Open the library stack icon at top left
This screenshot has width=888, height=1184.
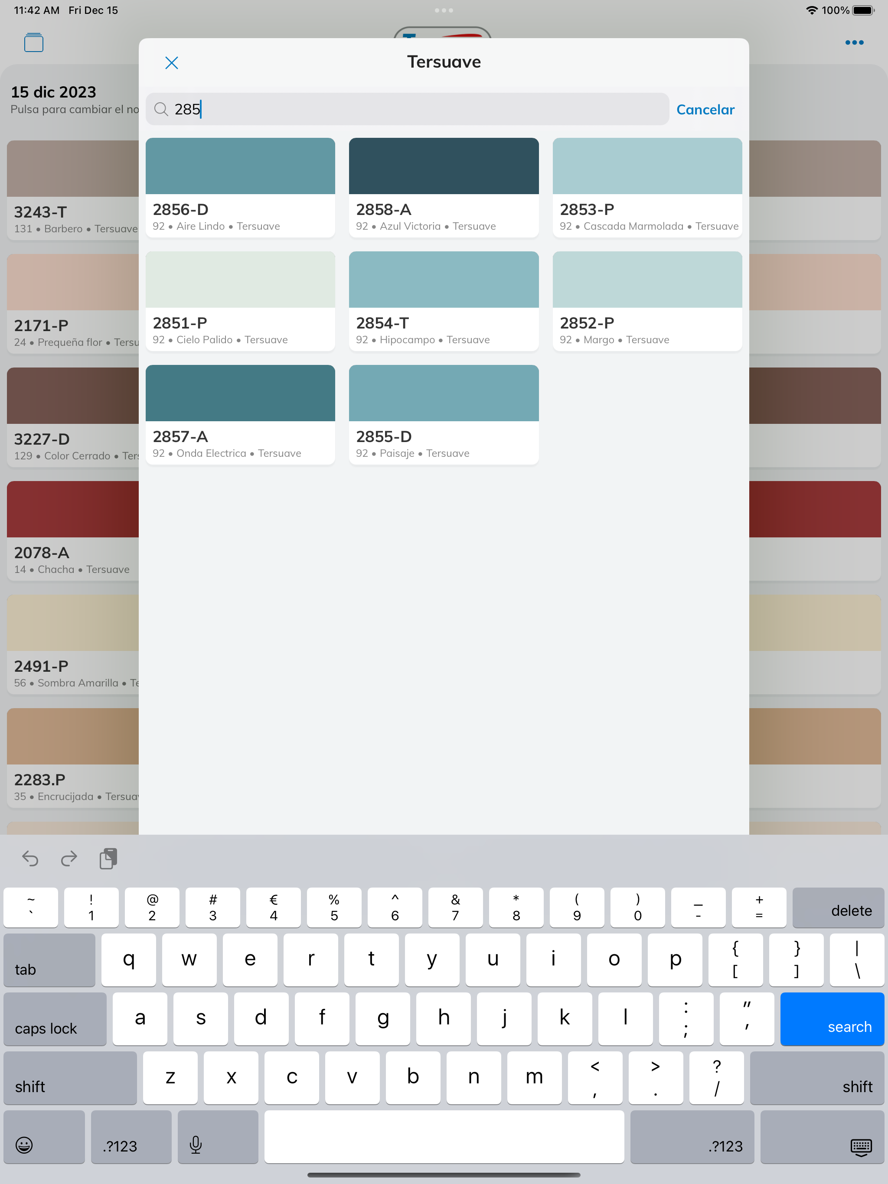(34, 42)
